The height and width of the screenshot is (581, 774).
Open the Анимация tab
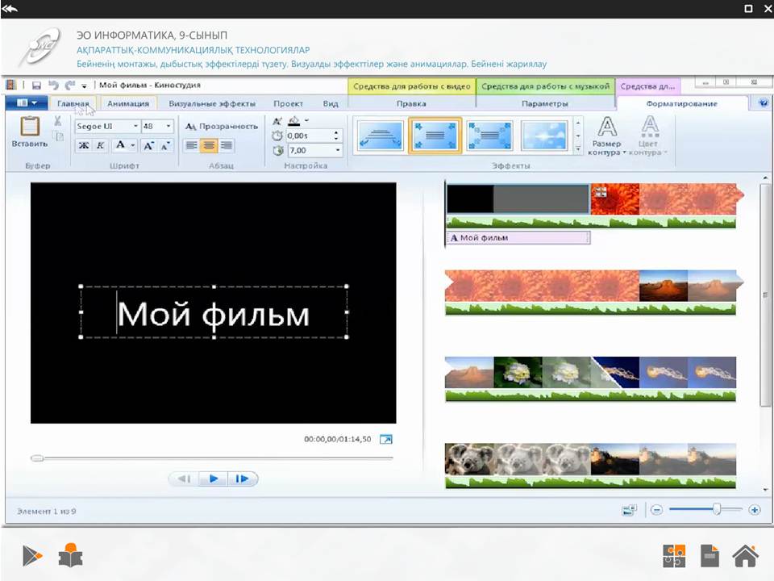click(x=128, y=103)
